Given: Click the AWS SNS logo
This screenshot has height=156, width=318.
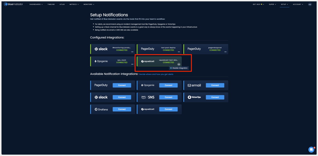Looking at the screenshot, I should pos(148,97).
